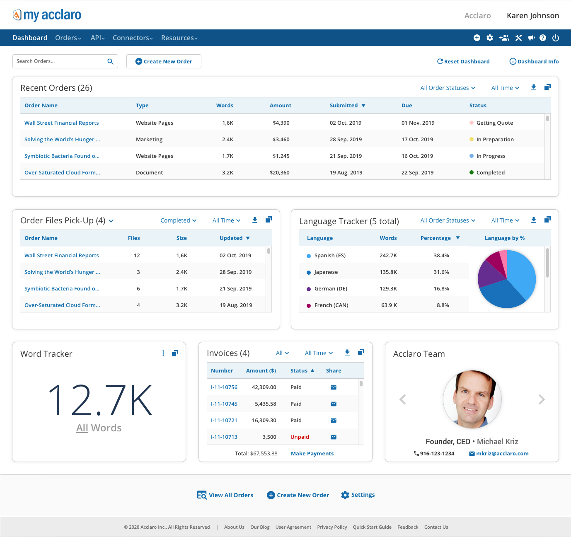Pop out the Word Tracker widget
This screenshot has width=571, height=537.
pyautogui.click(x=175, y=353)
